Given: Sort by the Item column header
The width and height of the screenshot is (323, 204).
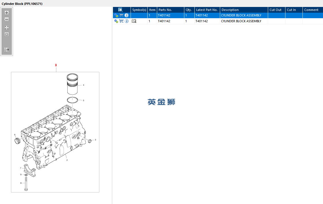Looking at the screenshot, I should click(x=152, y=10).
